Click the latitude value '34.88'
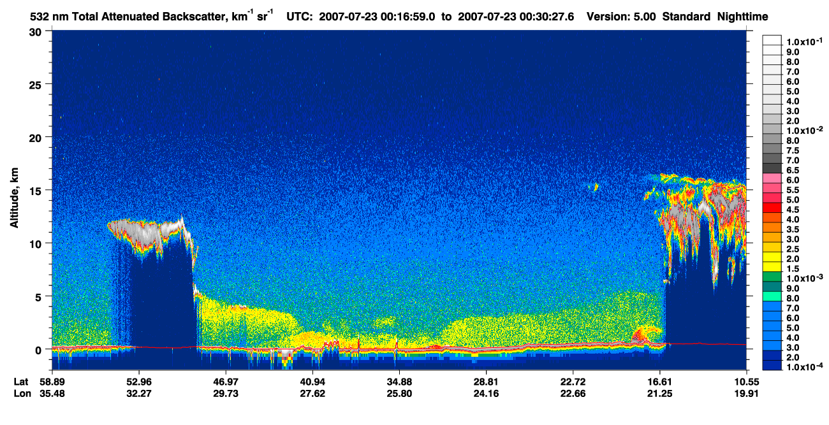Viewport: 829px width, 425px height. (x=399, y=382)
